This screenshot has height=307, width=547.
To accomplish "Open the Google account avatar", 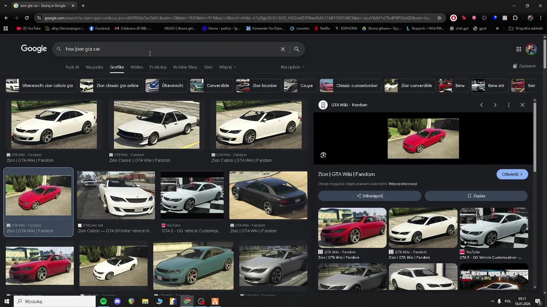I will (x=531, y=49).
